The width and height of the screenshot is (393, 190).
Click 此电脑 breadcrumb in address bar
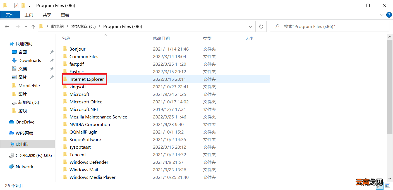point(57,27)
